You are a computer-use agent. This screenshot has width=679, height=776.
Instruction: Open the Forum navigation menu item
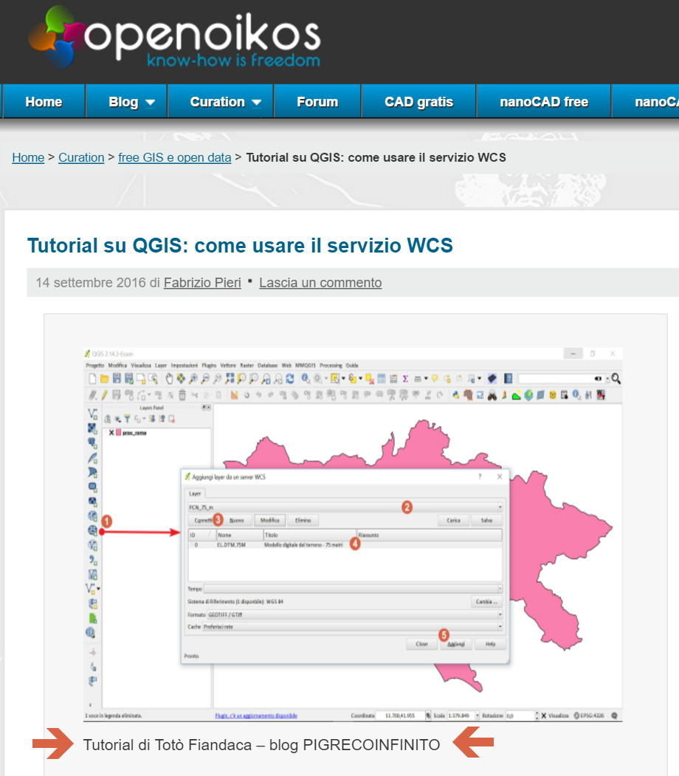click(317, 102)
